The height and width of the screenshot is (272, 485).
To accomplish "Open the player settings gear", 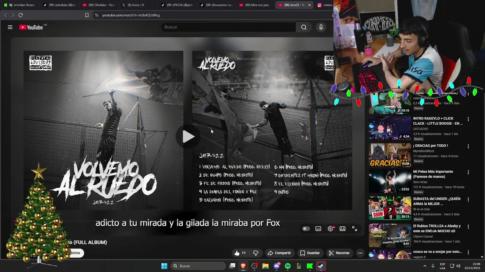I will (330, 229).
